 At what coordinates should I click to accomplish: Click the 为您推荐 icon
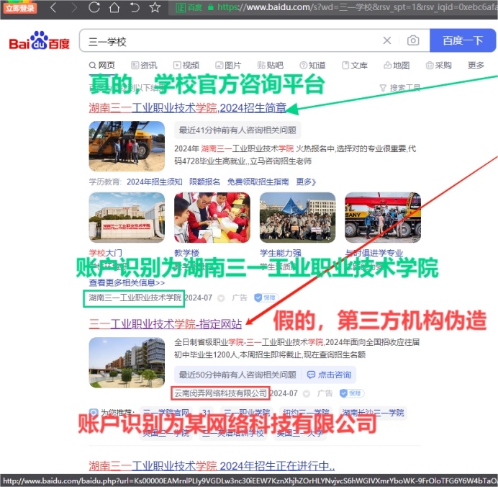click(94, 413)
